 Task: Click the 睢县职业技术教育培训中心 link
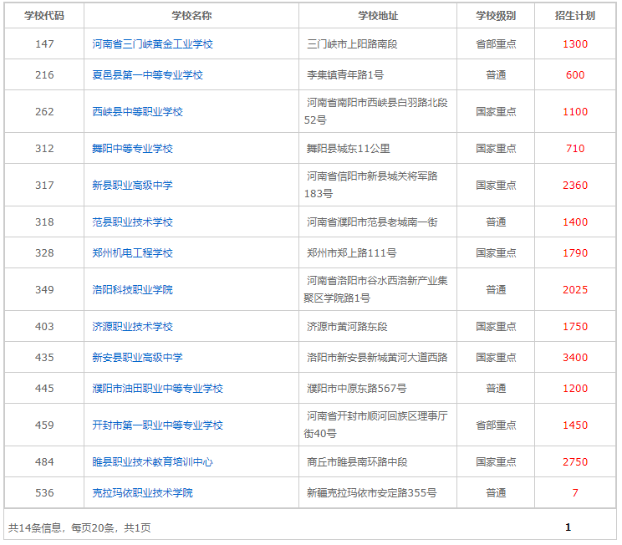coord(152,462)
